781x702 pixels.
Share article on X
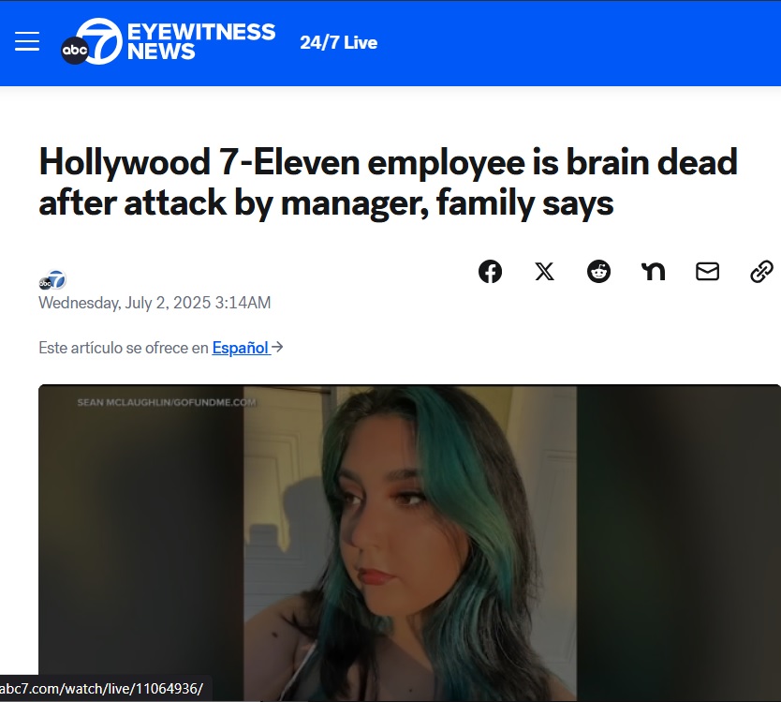[544, 272]
